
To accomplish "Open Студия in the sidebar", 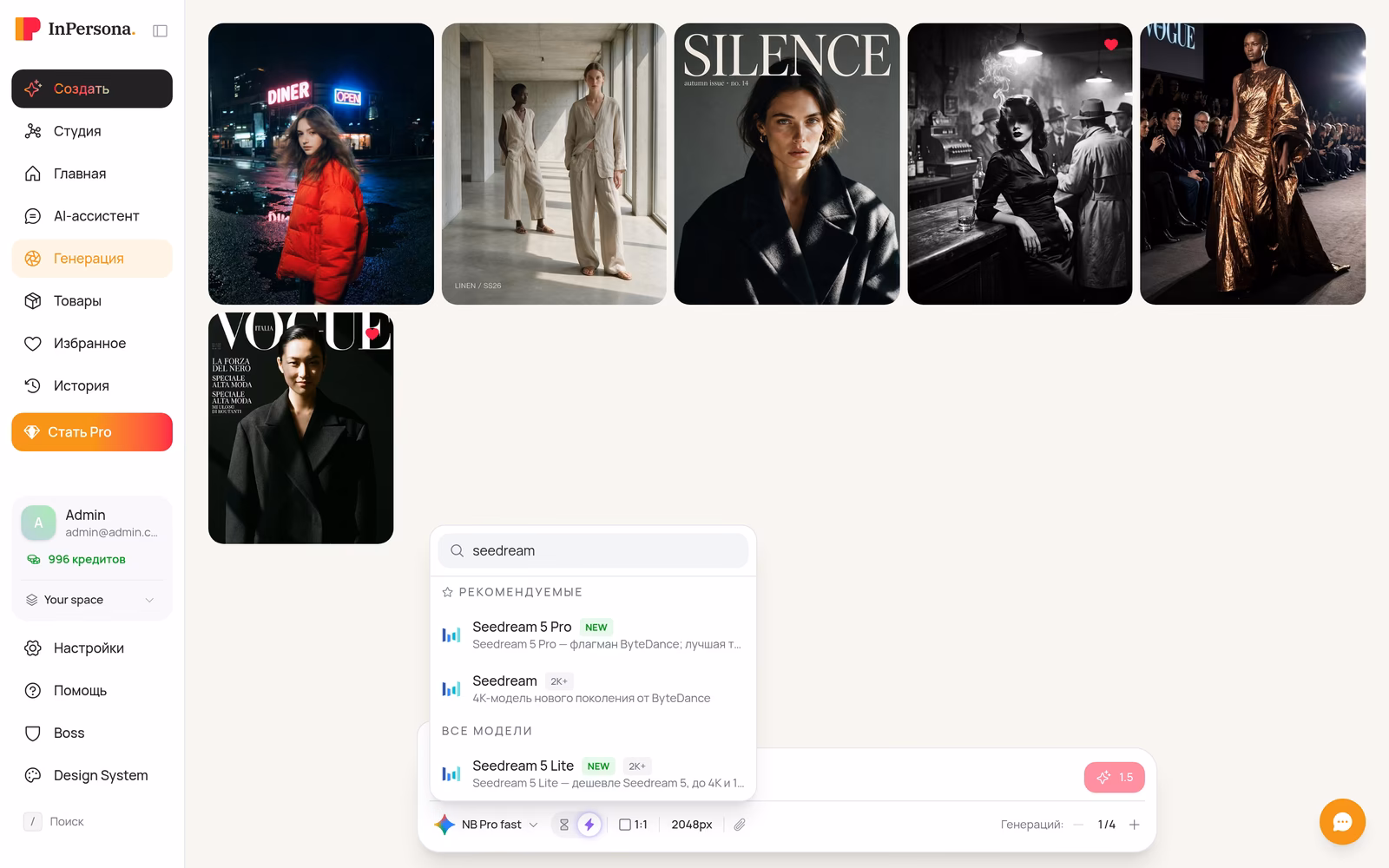I will (x=92, y=131).
